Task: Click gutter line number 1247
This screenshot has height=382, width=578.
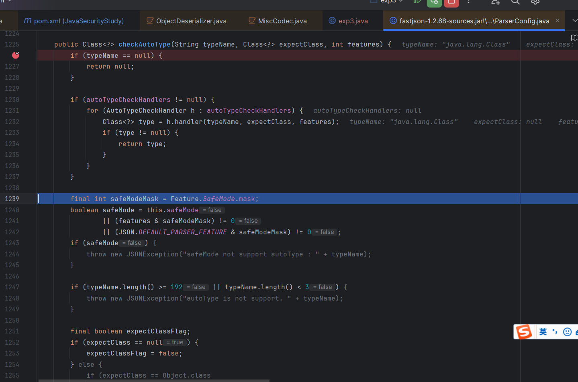Action: 12,287
